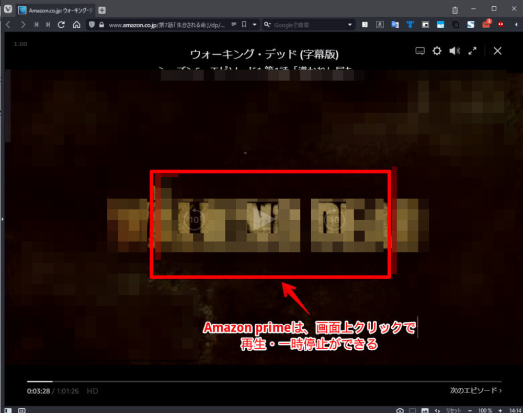Open a new tab with plus button

[102, 10]
